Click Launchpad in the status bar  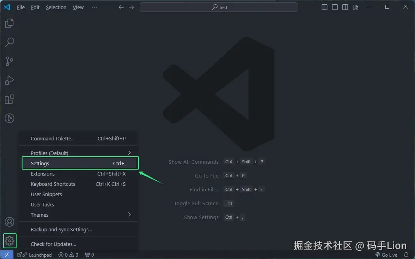[35, 255]
